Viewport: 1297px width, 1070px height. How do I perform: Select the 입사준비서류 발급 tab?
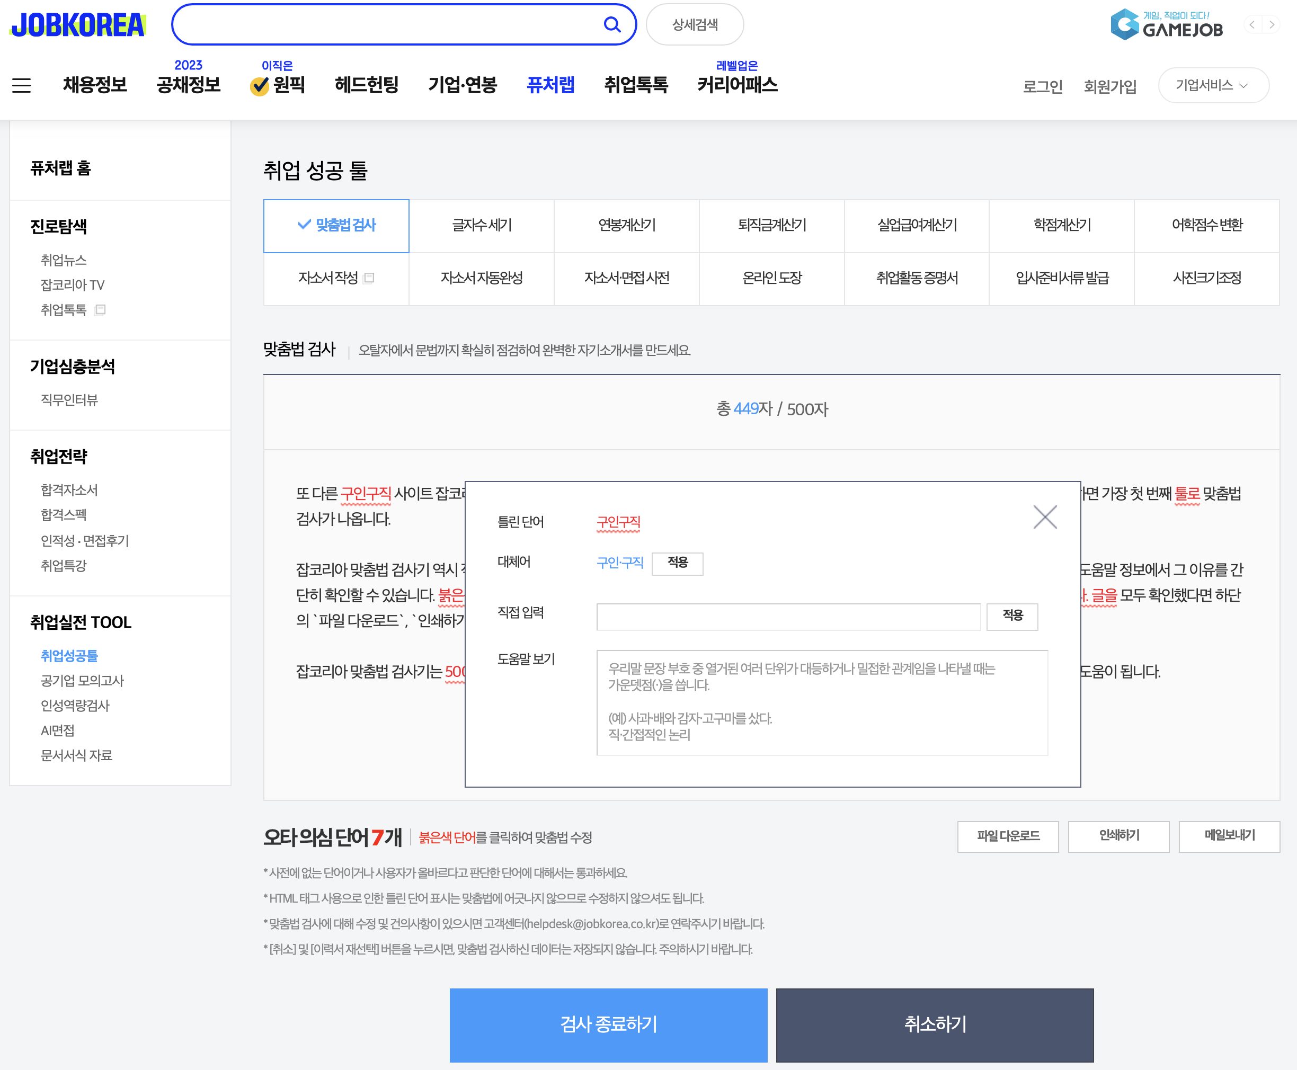coord(1062,279)
